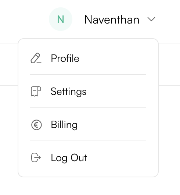Click the euro coin icon beside Billing
Image resolution: width=180 pixels, height=195 pixels.
36,125
